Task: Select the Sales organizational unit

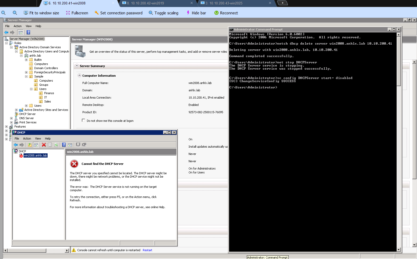Action: click(47, 101)
